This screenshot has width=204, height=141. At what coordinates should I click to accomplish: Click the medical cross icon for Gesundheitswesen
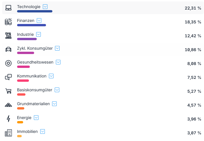point(8,63)
